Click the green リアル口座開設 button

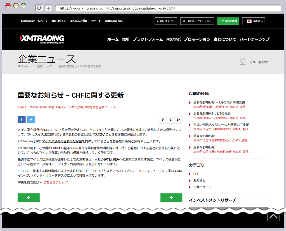click(x=228, y=21)
